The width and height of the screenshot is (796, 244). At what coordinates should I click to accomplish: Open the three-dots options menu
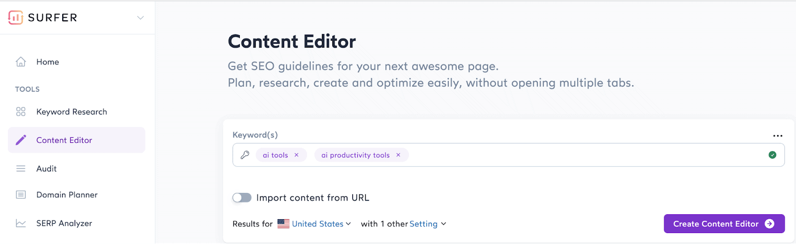[778, 135]
